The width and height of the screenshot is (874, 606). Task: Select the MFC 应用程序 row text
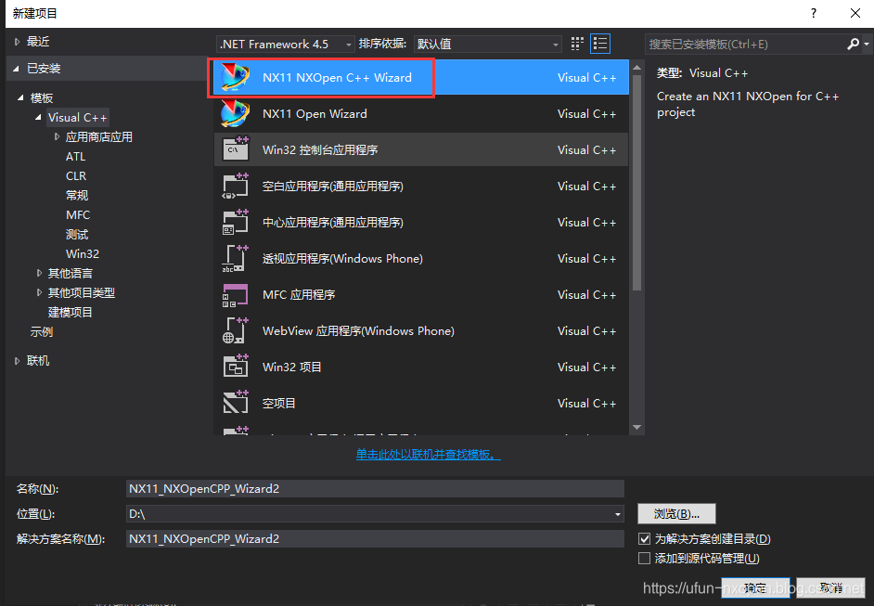tap(299, 294)
